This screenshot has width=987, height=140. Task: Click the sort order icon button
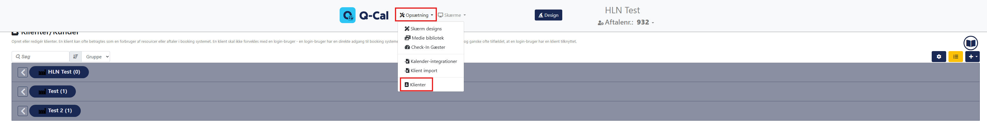coord(76,57)
